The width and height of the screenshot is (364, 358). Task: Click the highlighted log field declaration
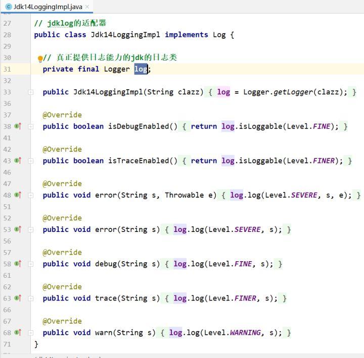141,69
